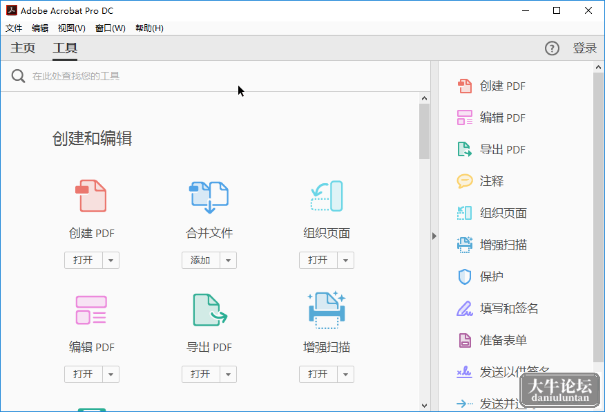
Task: Expand dropdown arrow next to 增强扫描 打开
Action: tap(345, 374)
